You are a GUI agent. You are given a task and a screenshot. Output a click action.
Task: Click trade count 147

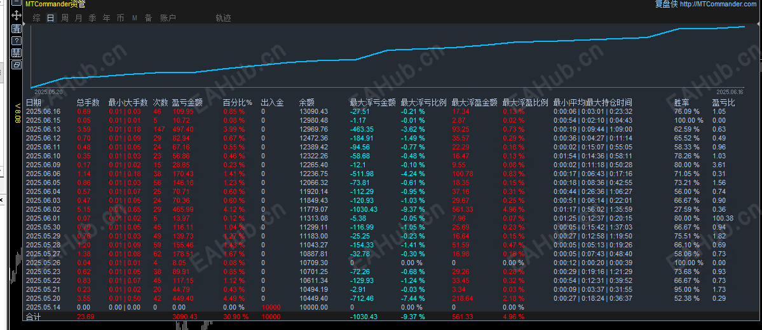click(158, 129)
